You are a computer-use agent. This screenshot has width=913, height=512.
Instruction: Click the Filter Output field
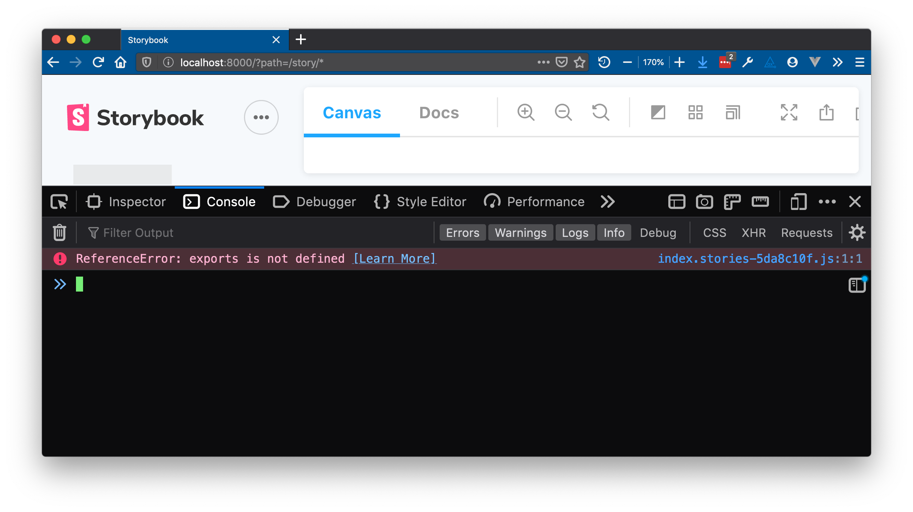138,232
